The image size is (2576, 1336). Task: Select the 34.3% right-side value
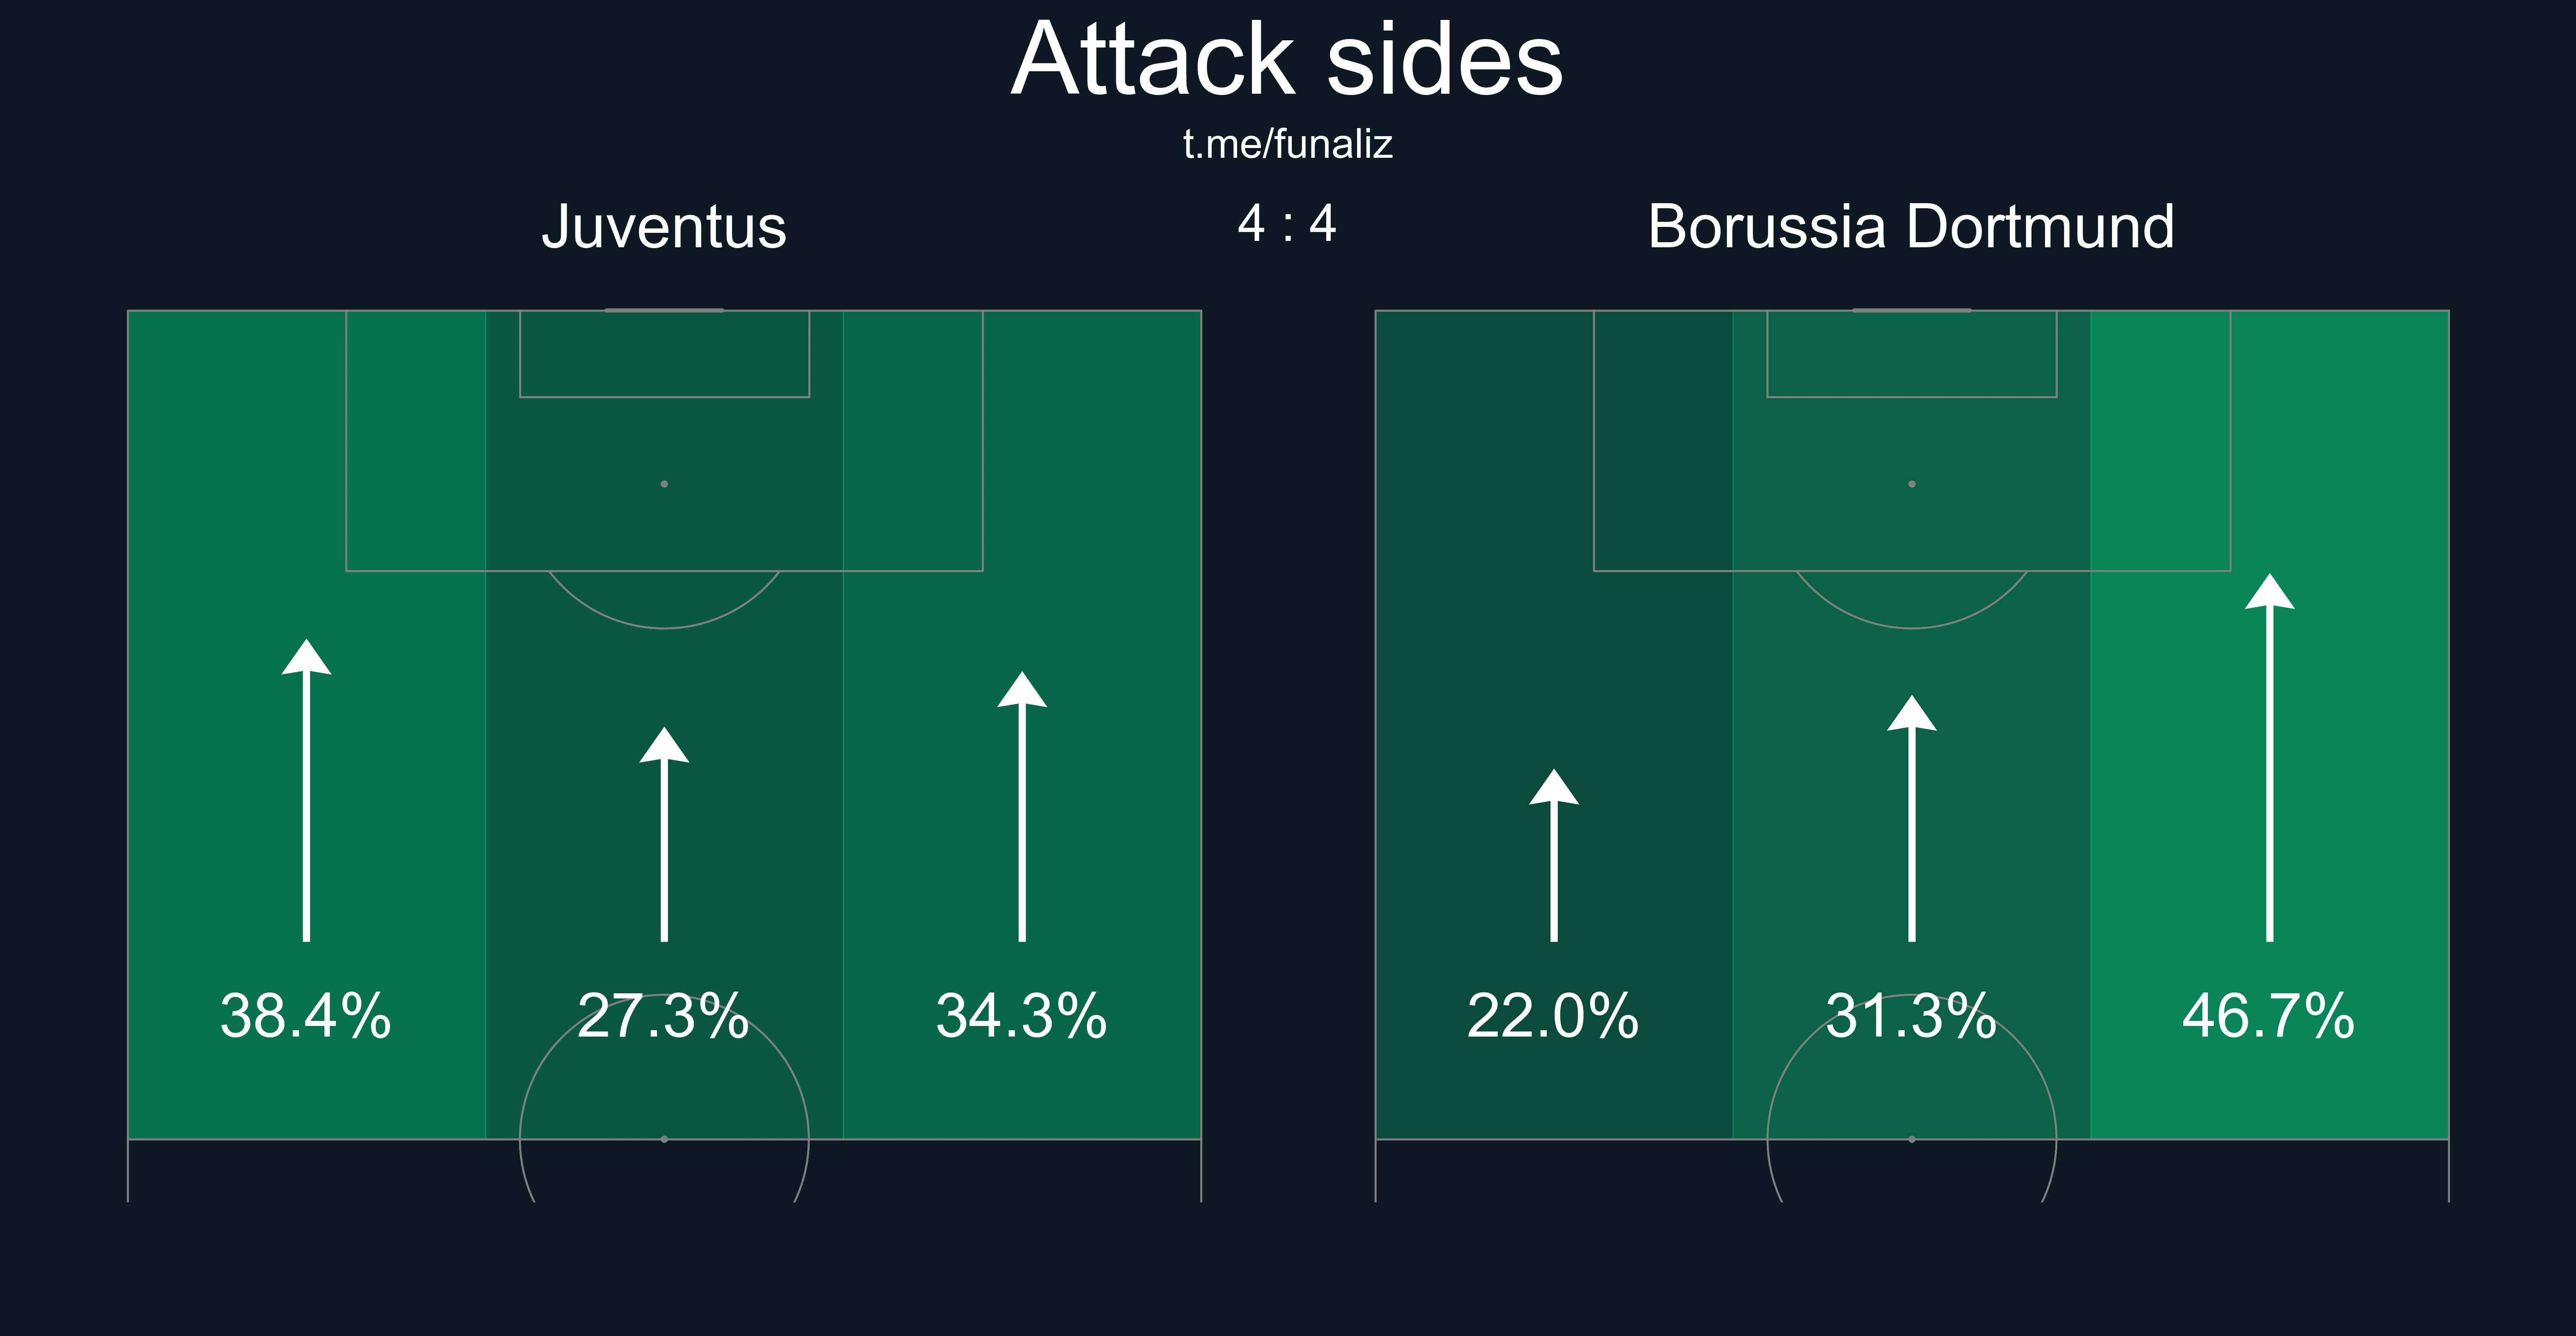1022,1016
